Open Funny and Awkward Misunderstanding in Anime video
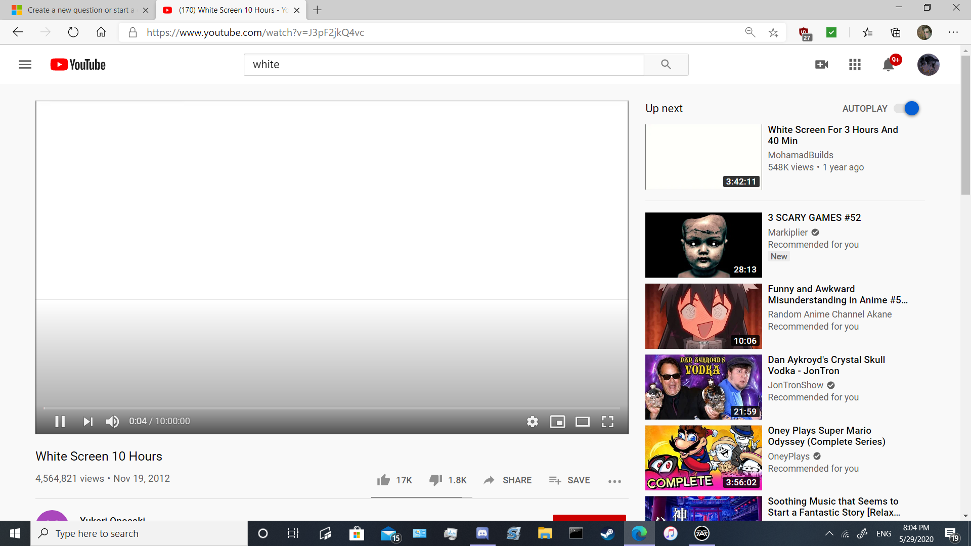This screenshot has height=546, width=971. click(837, 294)
